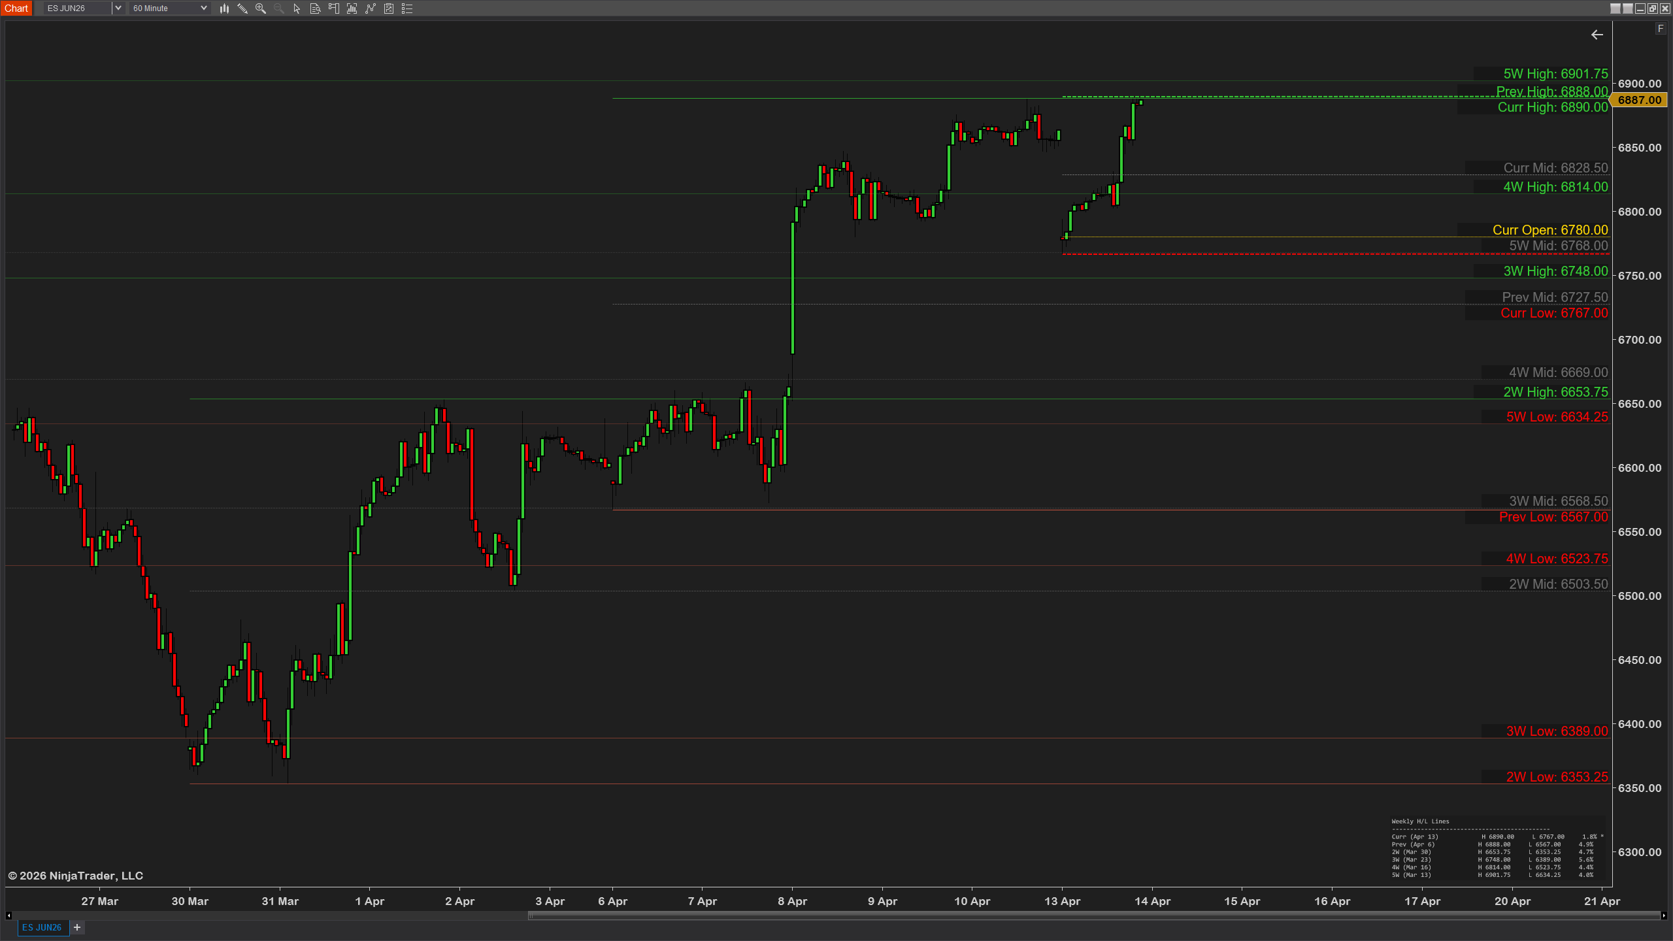
Task: Select the ES JUN26 tab at bottom
Action: pyautogui.click(x=42, y=927)
